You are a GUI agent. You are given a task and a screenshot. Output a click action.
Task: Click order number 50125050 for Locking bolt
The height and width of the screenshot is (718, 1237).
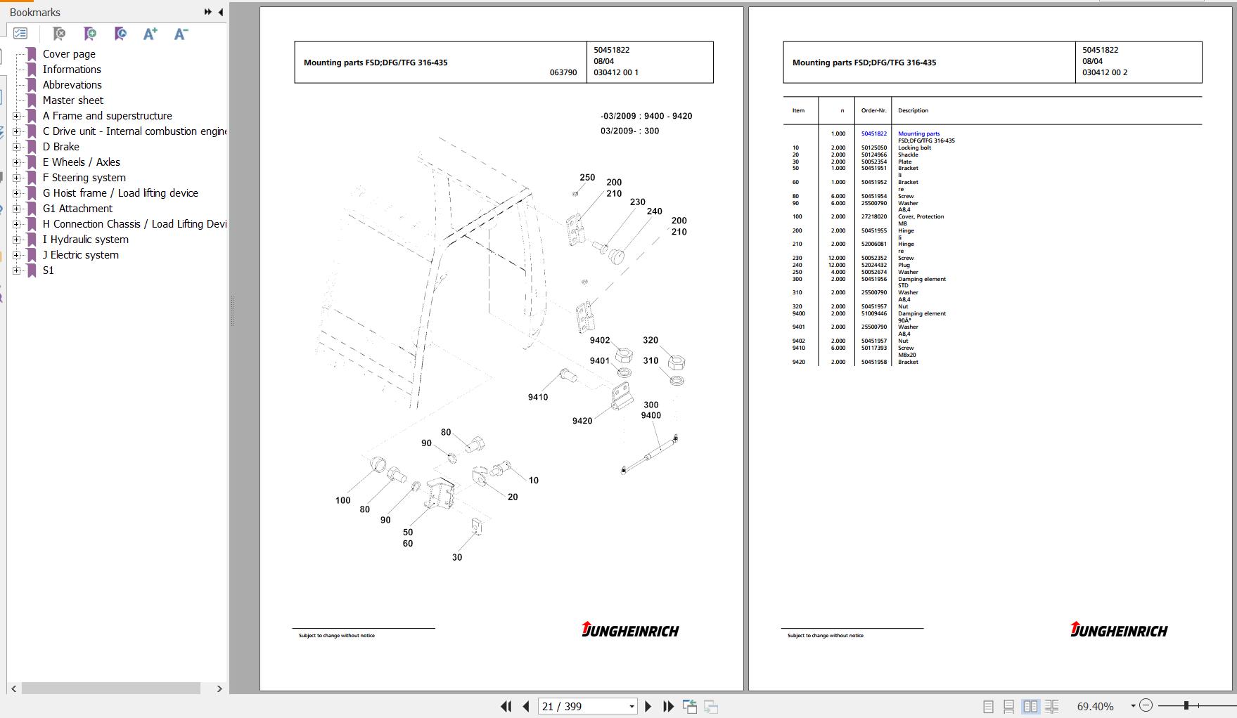click(x=874, y=148)
